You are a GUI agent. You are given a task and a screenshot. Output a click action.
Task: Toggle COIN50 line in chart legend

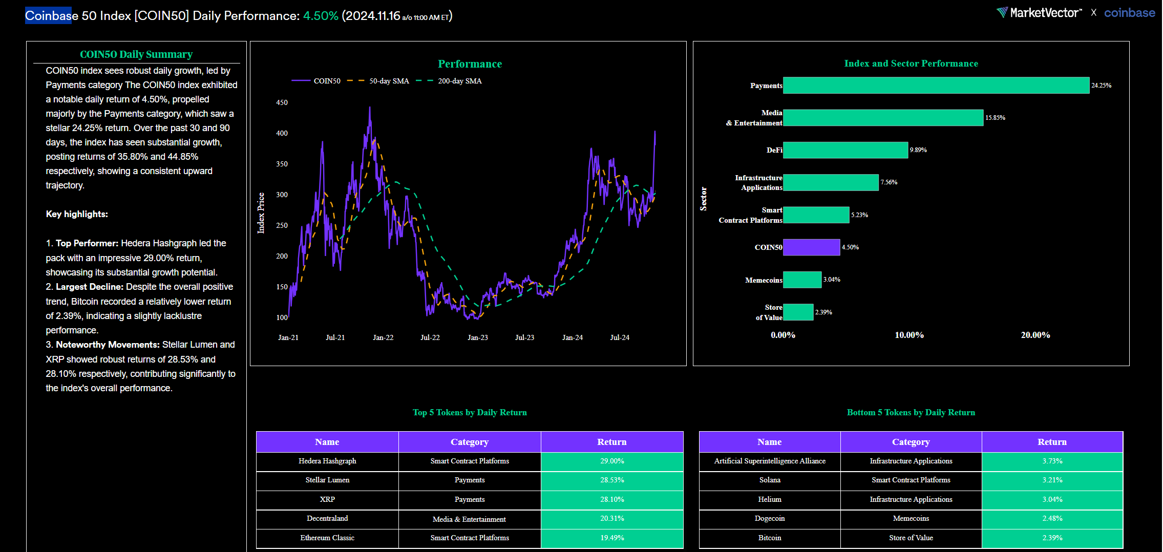pyautogui.click(x=316, y=81)
